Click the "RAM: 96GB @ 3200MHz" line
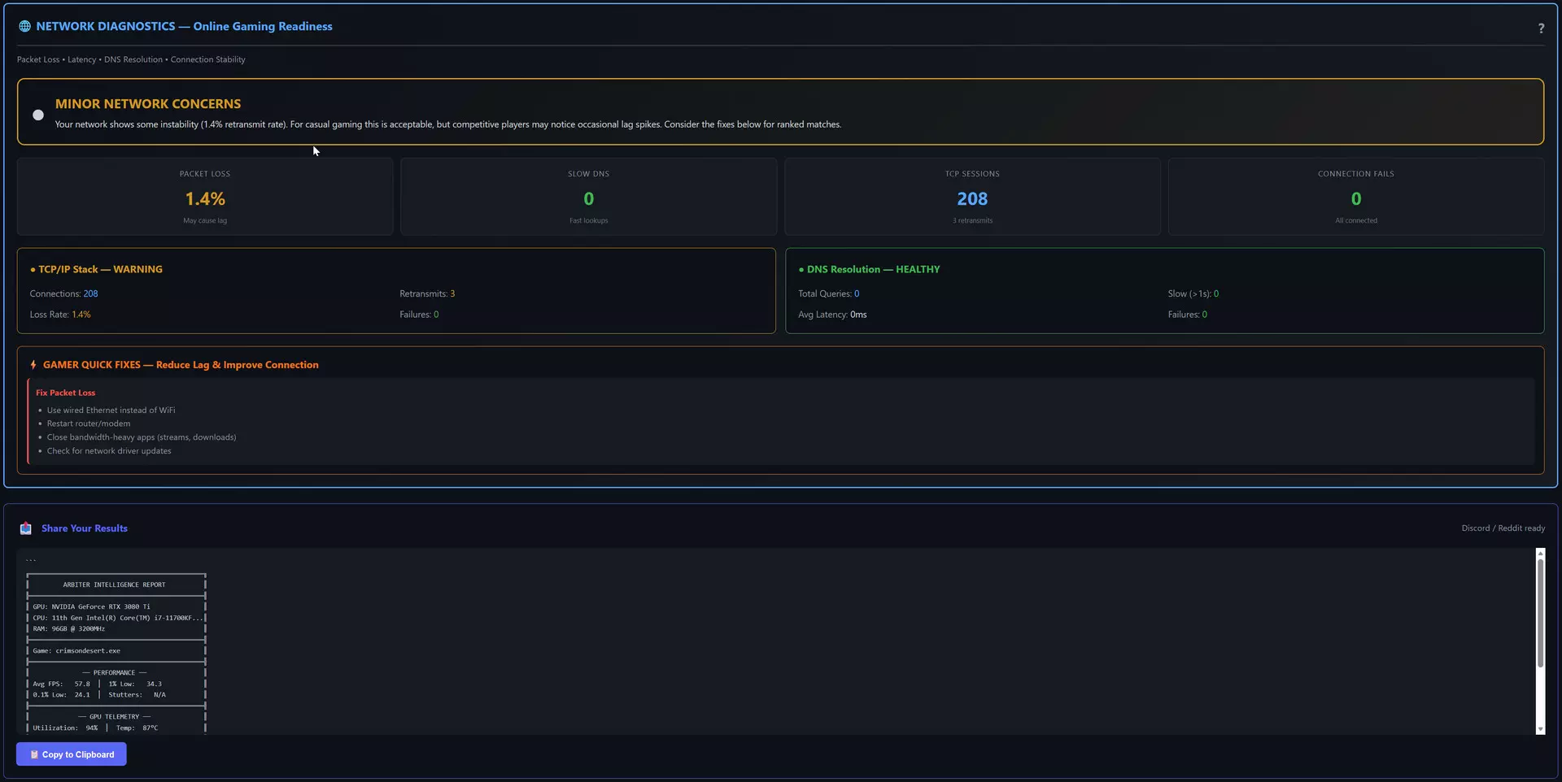This screenshot has width=1562, height=782. click(69, 628)
